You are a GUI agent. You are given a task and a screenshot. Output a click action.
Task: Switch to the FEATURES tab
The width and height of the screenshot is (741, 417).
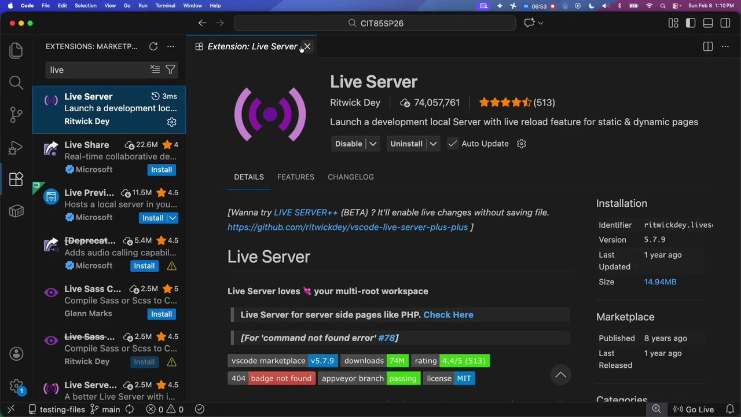pyautogui.click(x=296, y=177)
